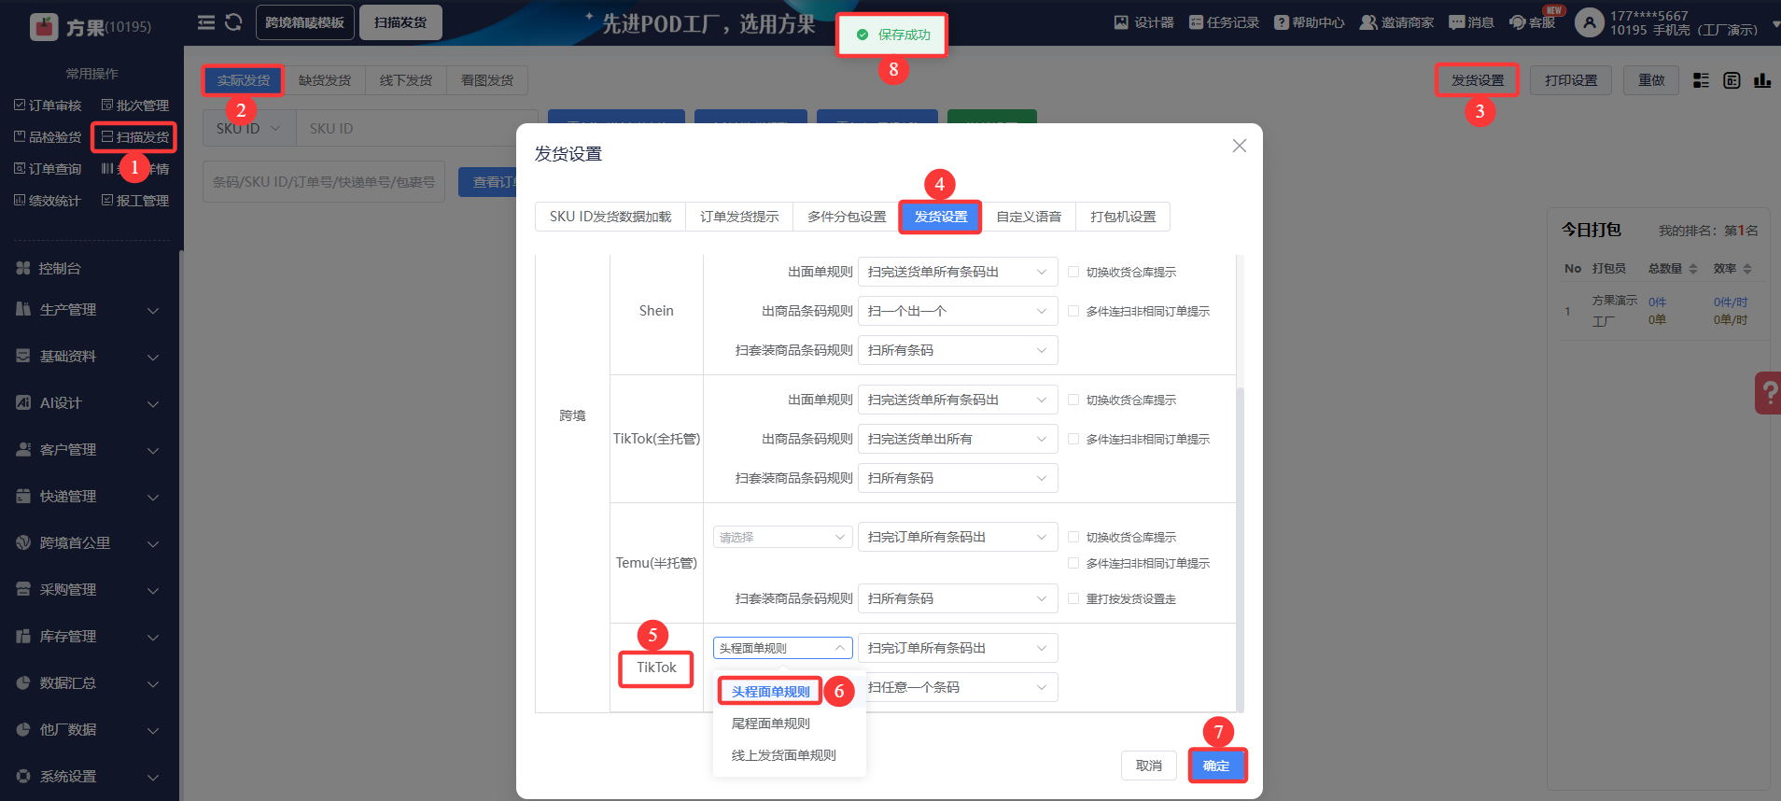
Task: Open 品检验货 shortcut in sidebar
Action: 48,137
